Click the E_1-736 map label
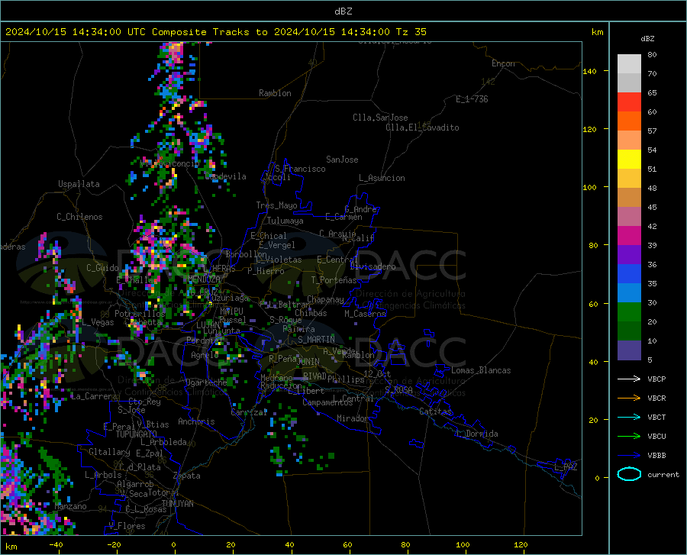Screen dimensions: 687x555 click(x=472, y=99)
